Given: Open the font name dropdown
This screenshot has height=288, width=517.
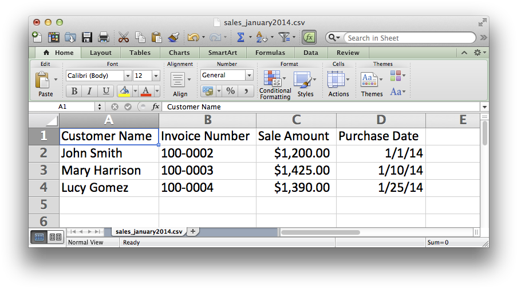Looking at the screenshot, I should (x=128, y=76).
